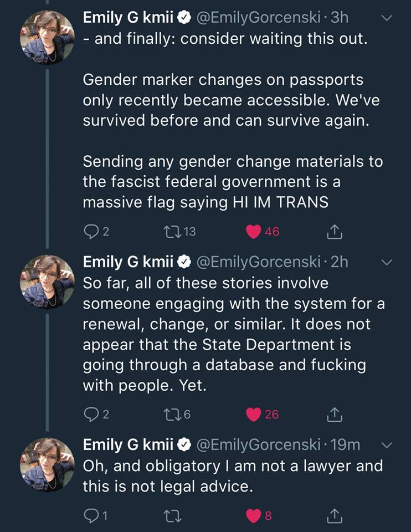Open options chevron on 3h tweet
The width and height of the screenshot is (411, 532).
[x=387, y=18]
